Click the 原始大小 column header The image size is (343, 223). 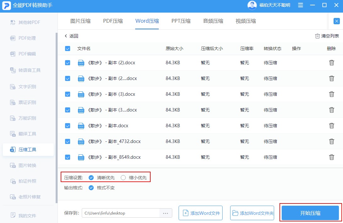pos(174,49)
